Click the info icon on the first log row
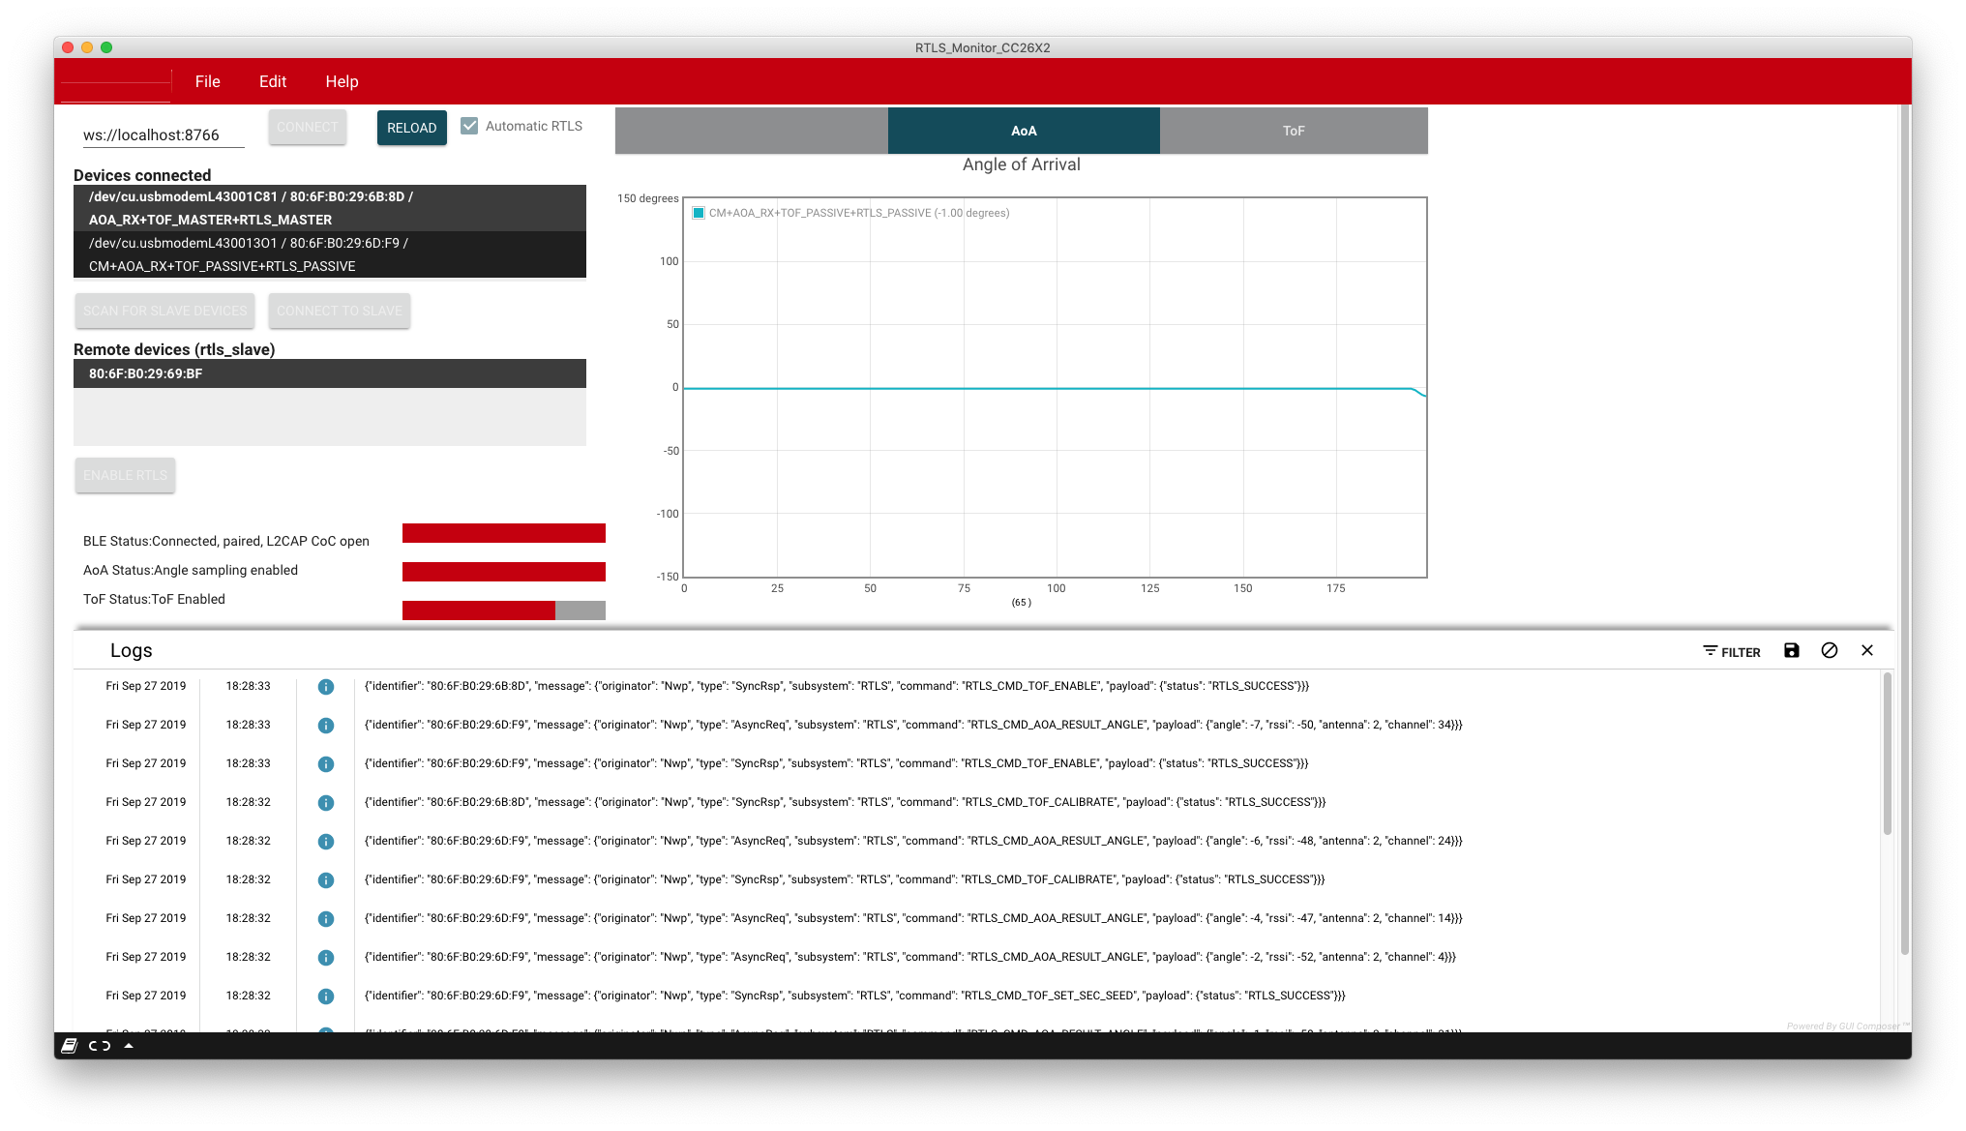Image resolution: width=1966 pixels, height=1131 pixels. [x=326, y=687]
